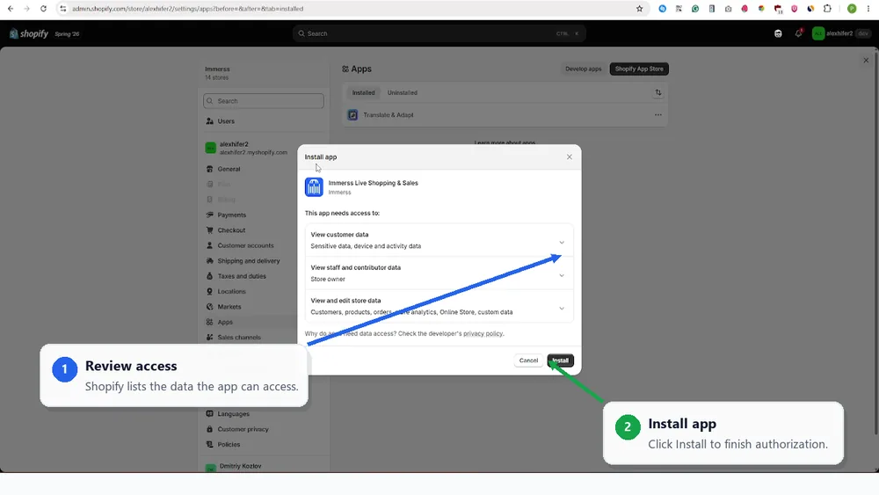Go forward in the browser
Image resolution: width=879 pixels, height=495 pixels.
(x=26, y=9)
